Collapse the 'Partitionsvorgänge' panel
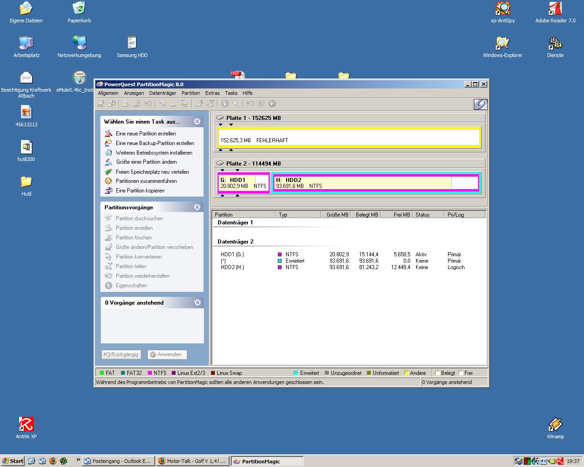Screen dimensions: 584x467 (197, 207)
